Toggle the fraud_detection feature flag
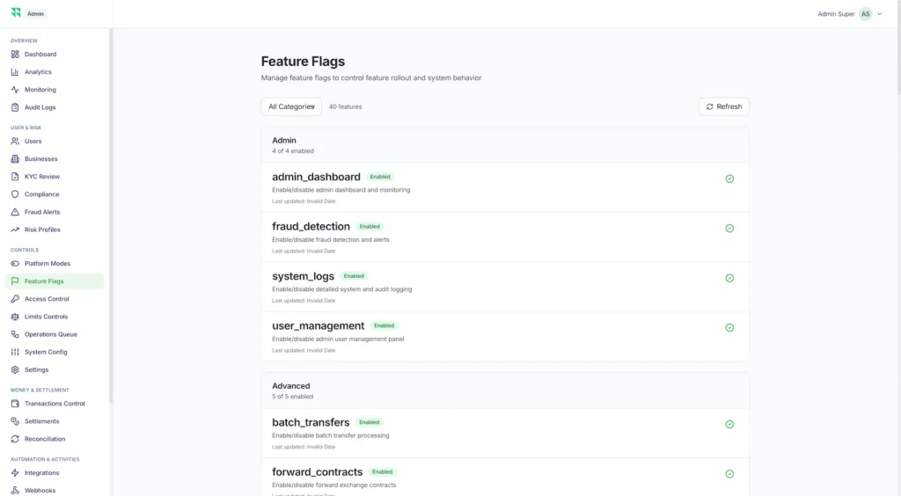 pyautogui.click(x=729, y=229)
